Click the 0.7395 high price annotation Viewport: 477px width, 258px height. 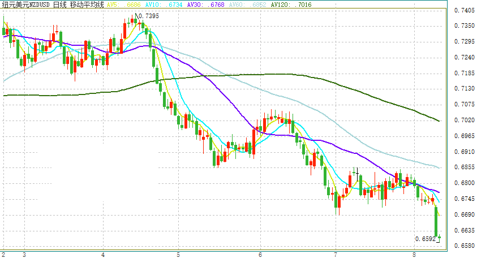pos(148,16)
